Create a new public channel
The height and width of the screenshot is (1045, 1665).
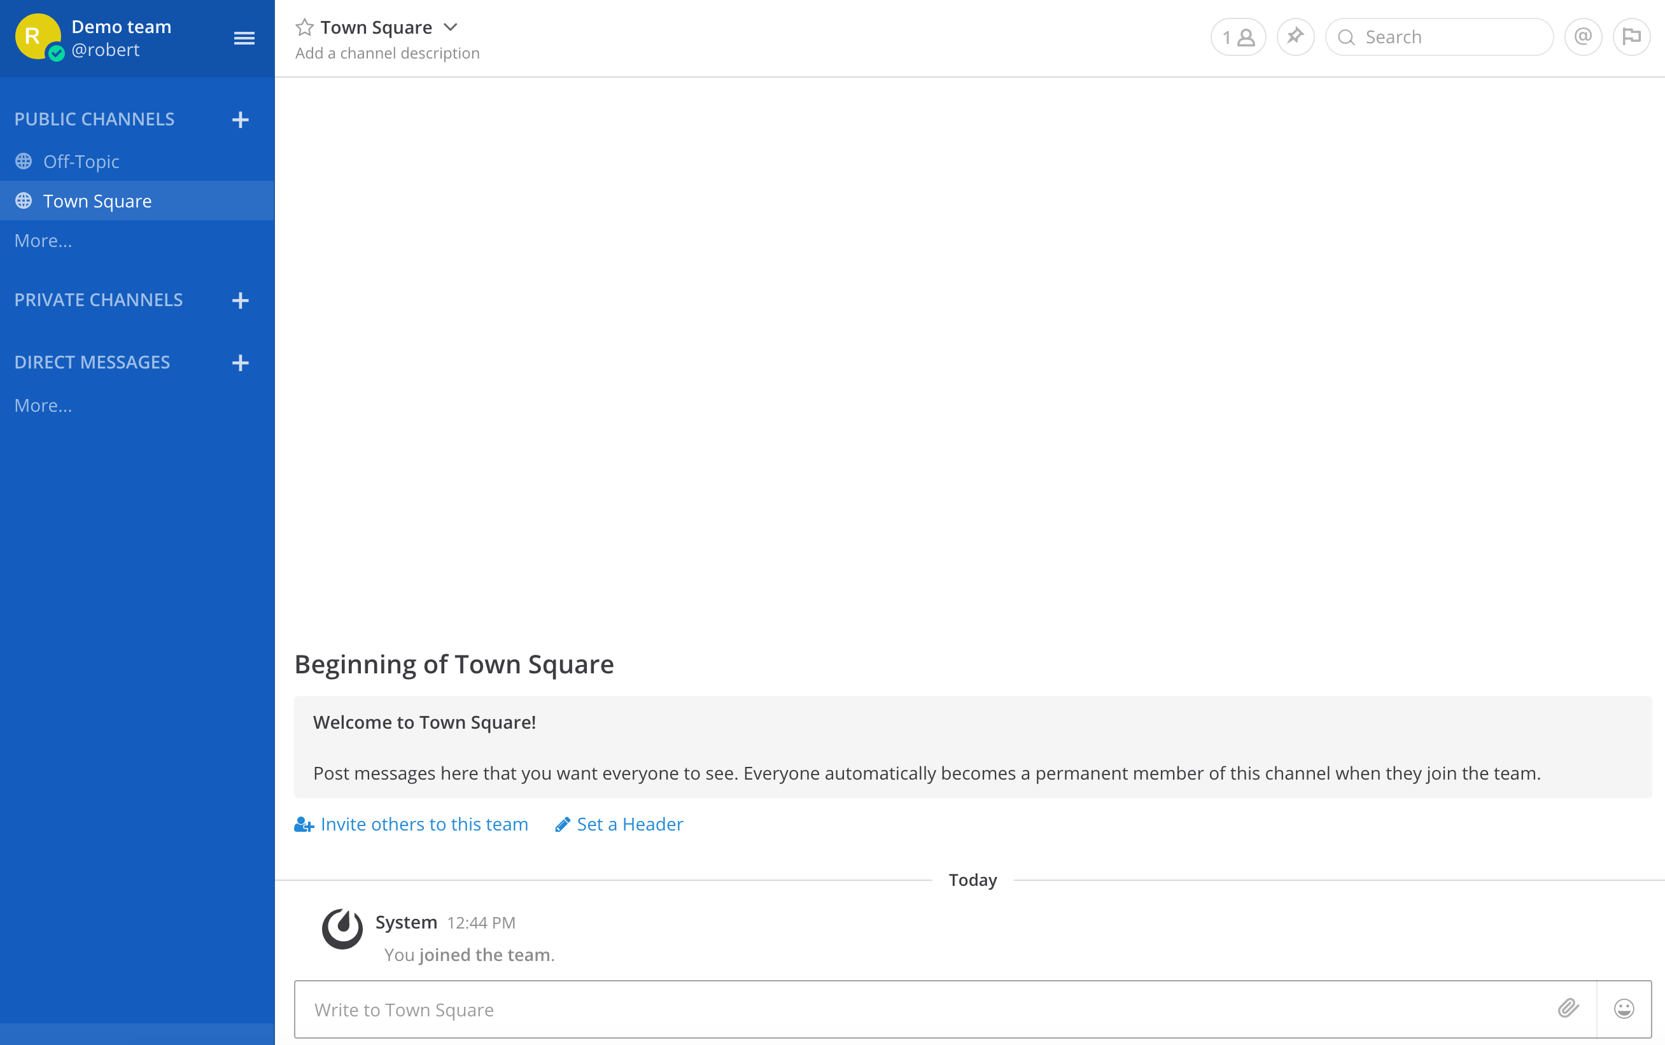click(240, 120)
